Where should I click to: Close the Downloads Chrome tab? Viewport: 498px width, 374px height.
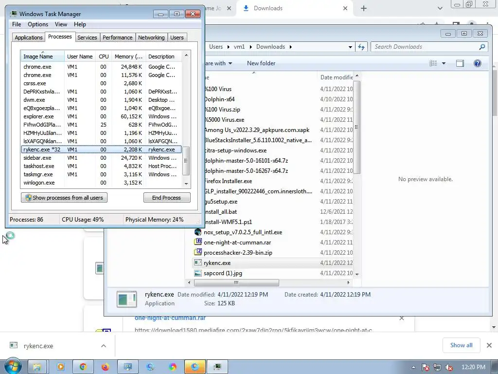[x=345, y=8]
